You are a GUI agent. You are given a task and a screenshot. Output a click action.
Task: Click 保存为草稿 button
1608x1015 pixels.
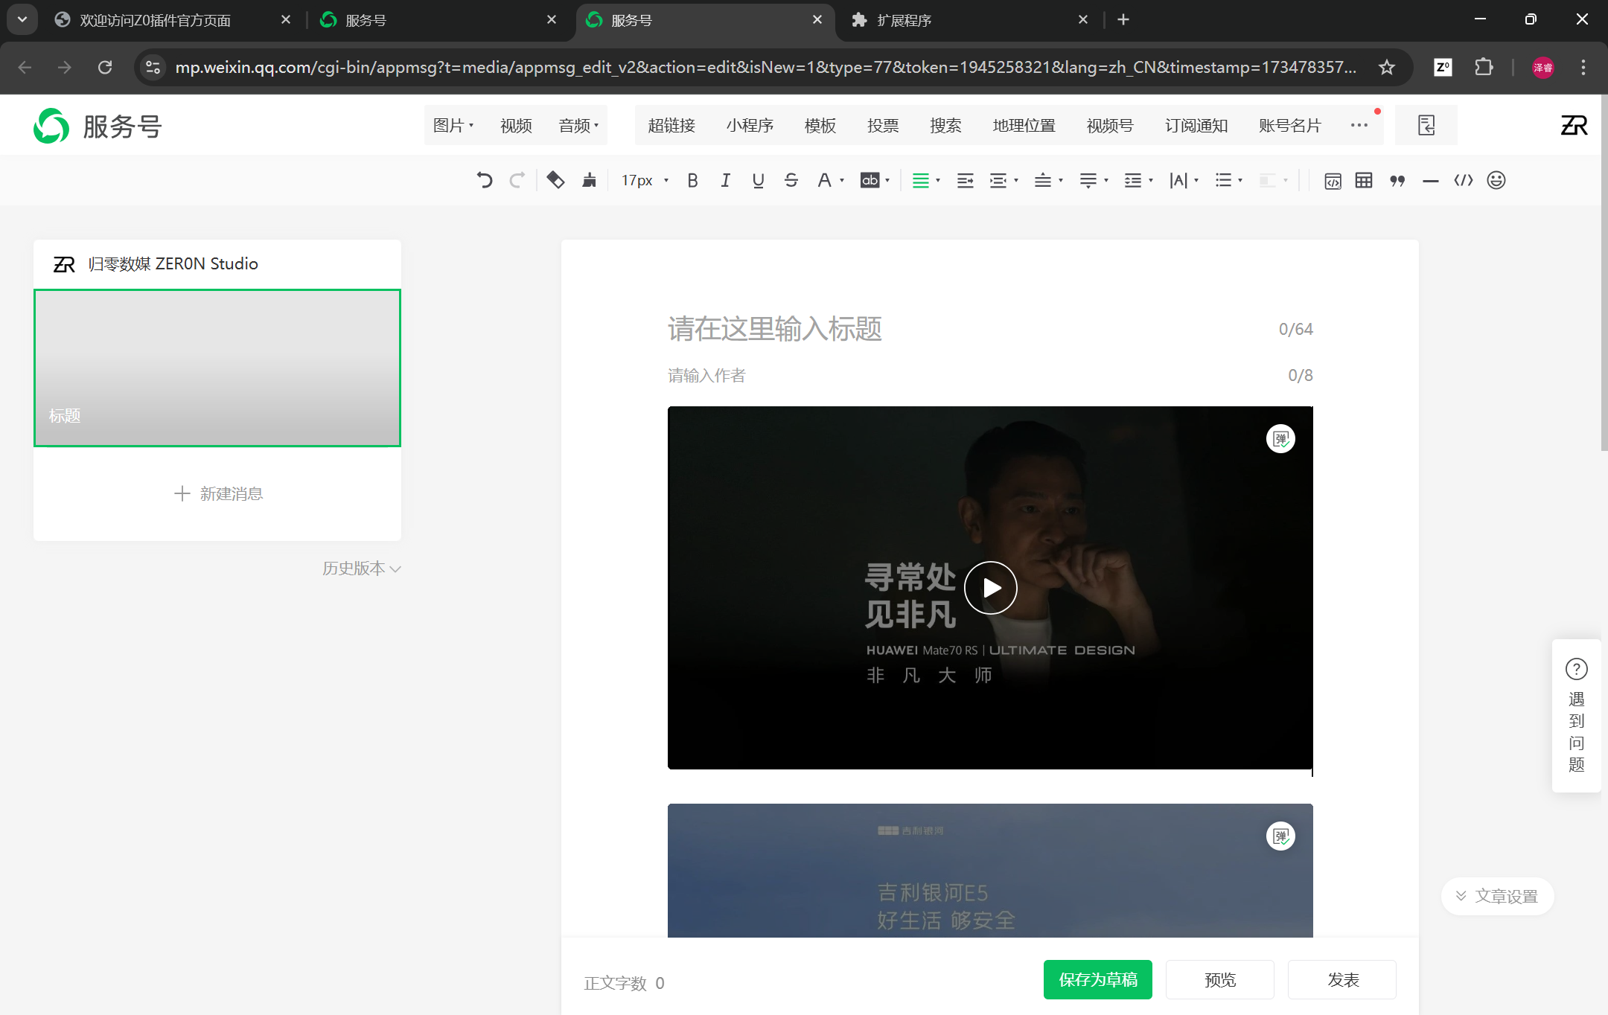(1097, 979)
